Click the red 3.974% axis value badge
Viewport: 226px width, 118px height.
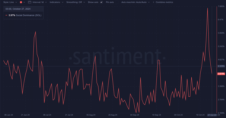[221, 74]
